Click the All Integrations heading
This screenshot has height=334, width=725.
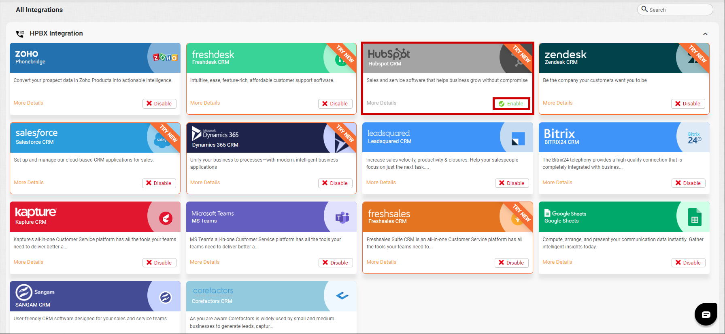(39, 10)
